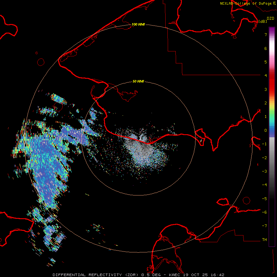Click the color scale value -2
277x277 pixels.
(264, 158)
